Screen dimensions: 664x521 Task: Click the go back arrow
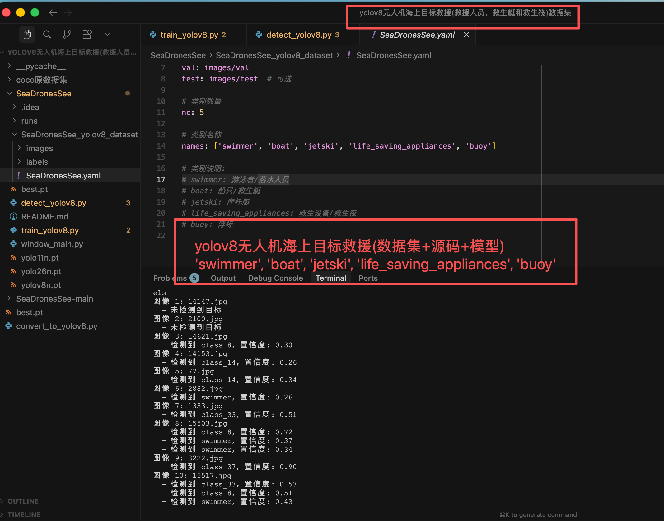(53, 13)
